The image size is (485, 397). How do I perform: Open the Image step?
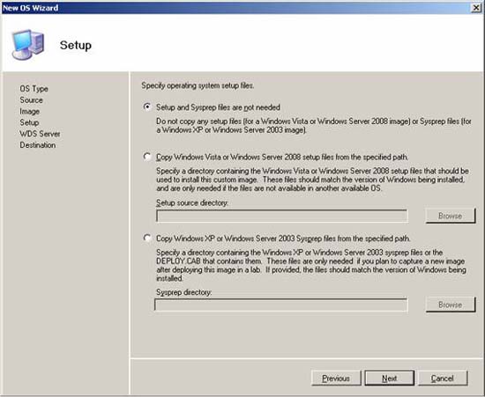(29, 112)
